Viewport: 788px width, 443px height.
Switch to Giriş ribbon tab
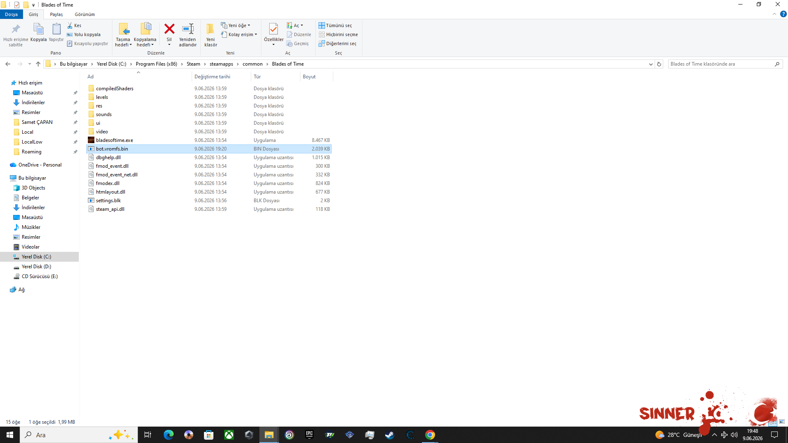coord(33,14)
